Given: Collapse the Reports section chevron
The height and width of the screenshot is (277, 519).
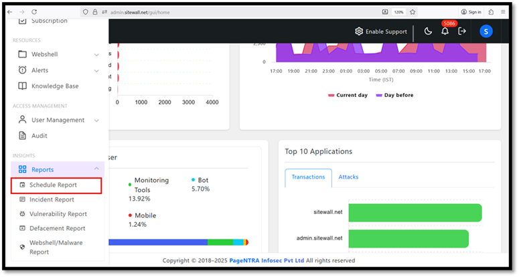Looking at the screenshot, I should tap(96, 169).
